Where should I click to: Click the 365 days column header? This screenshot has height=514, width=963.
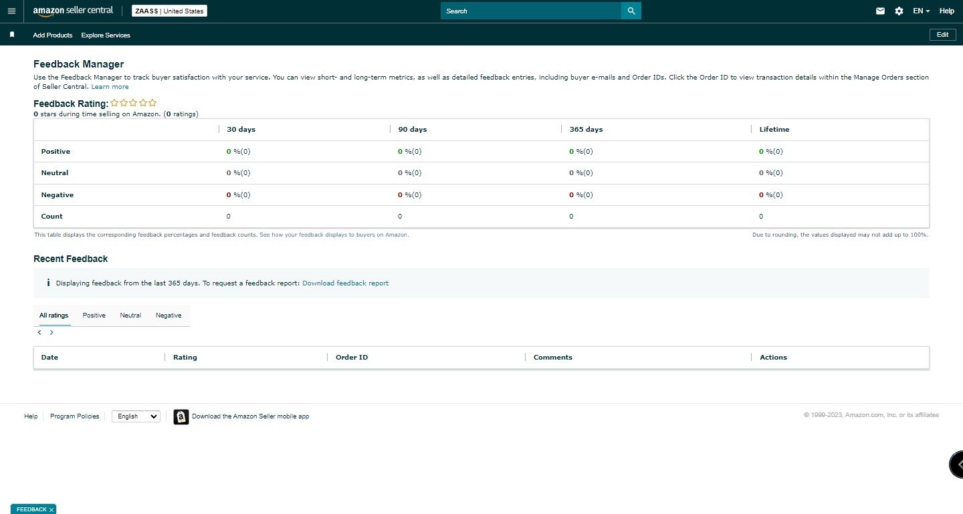pos(586,130)
